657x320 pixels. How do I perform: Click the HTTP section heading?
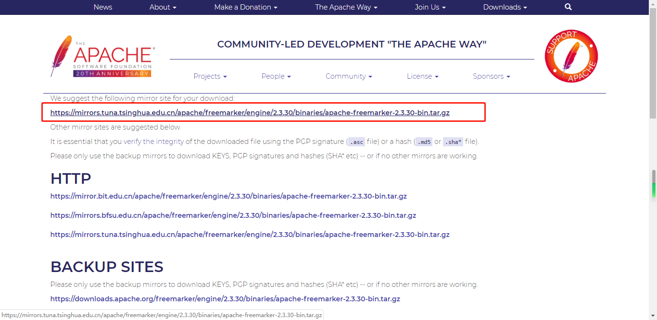pos(71,178)
